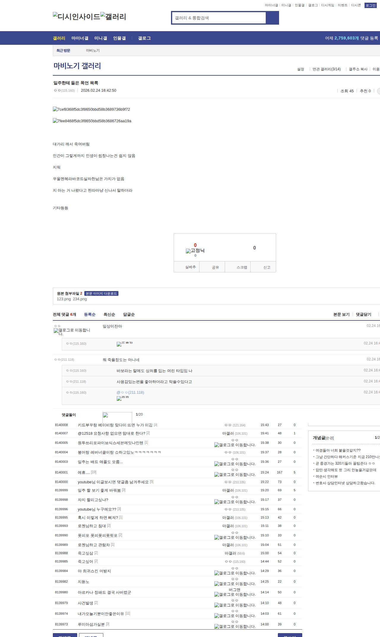Click the 댓글돌이 image next to 1/20

(x=117, y=417)
